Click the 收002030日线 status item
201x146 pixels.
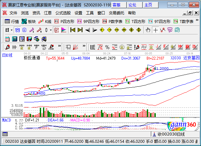point(169,134)
